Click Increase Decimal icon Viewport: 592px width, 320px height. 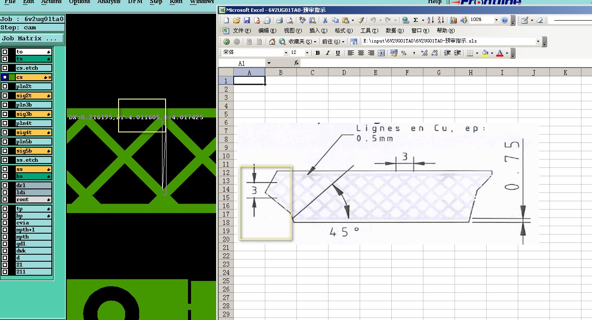pos(424,53)
